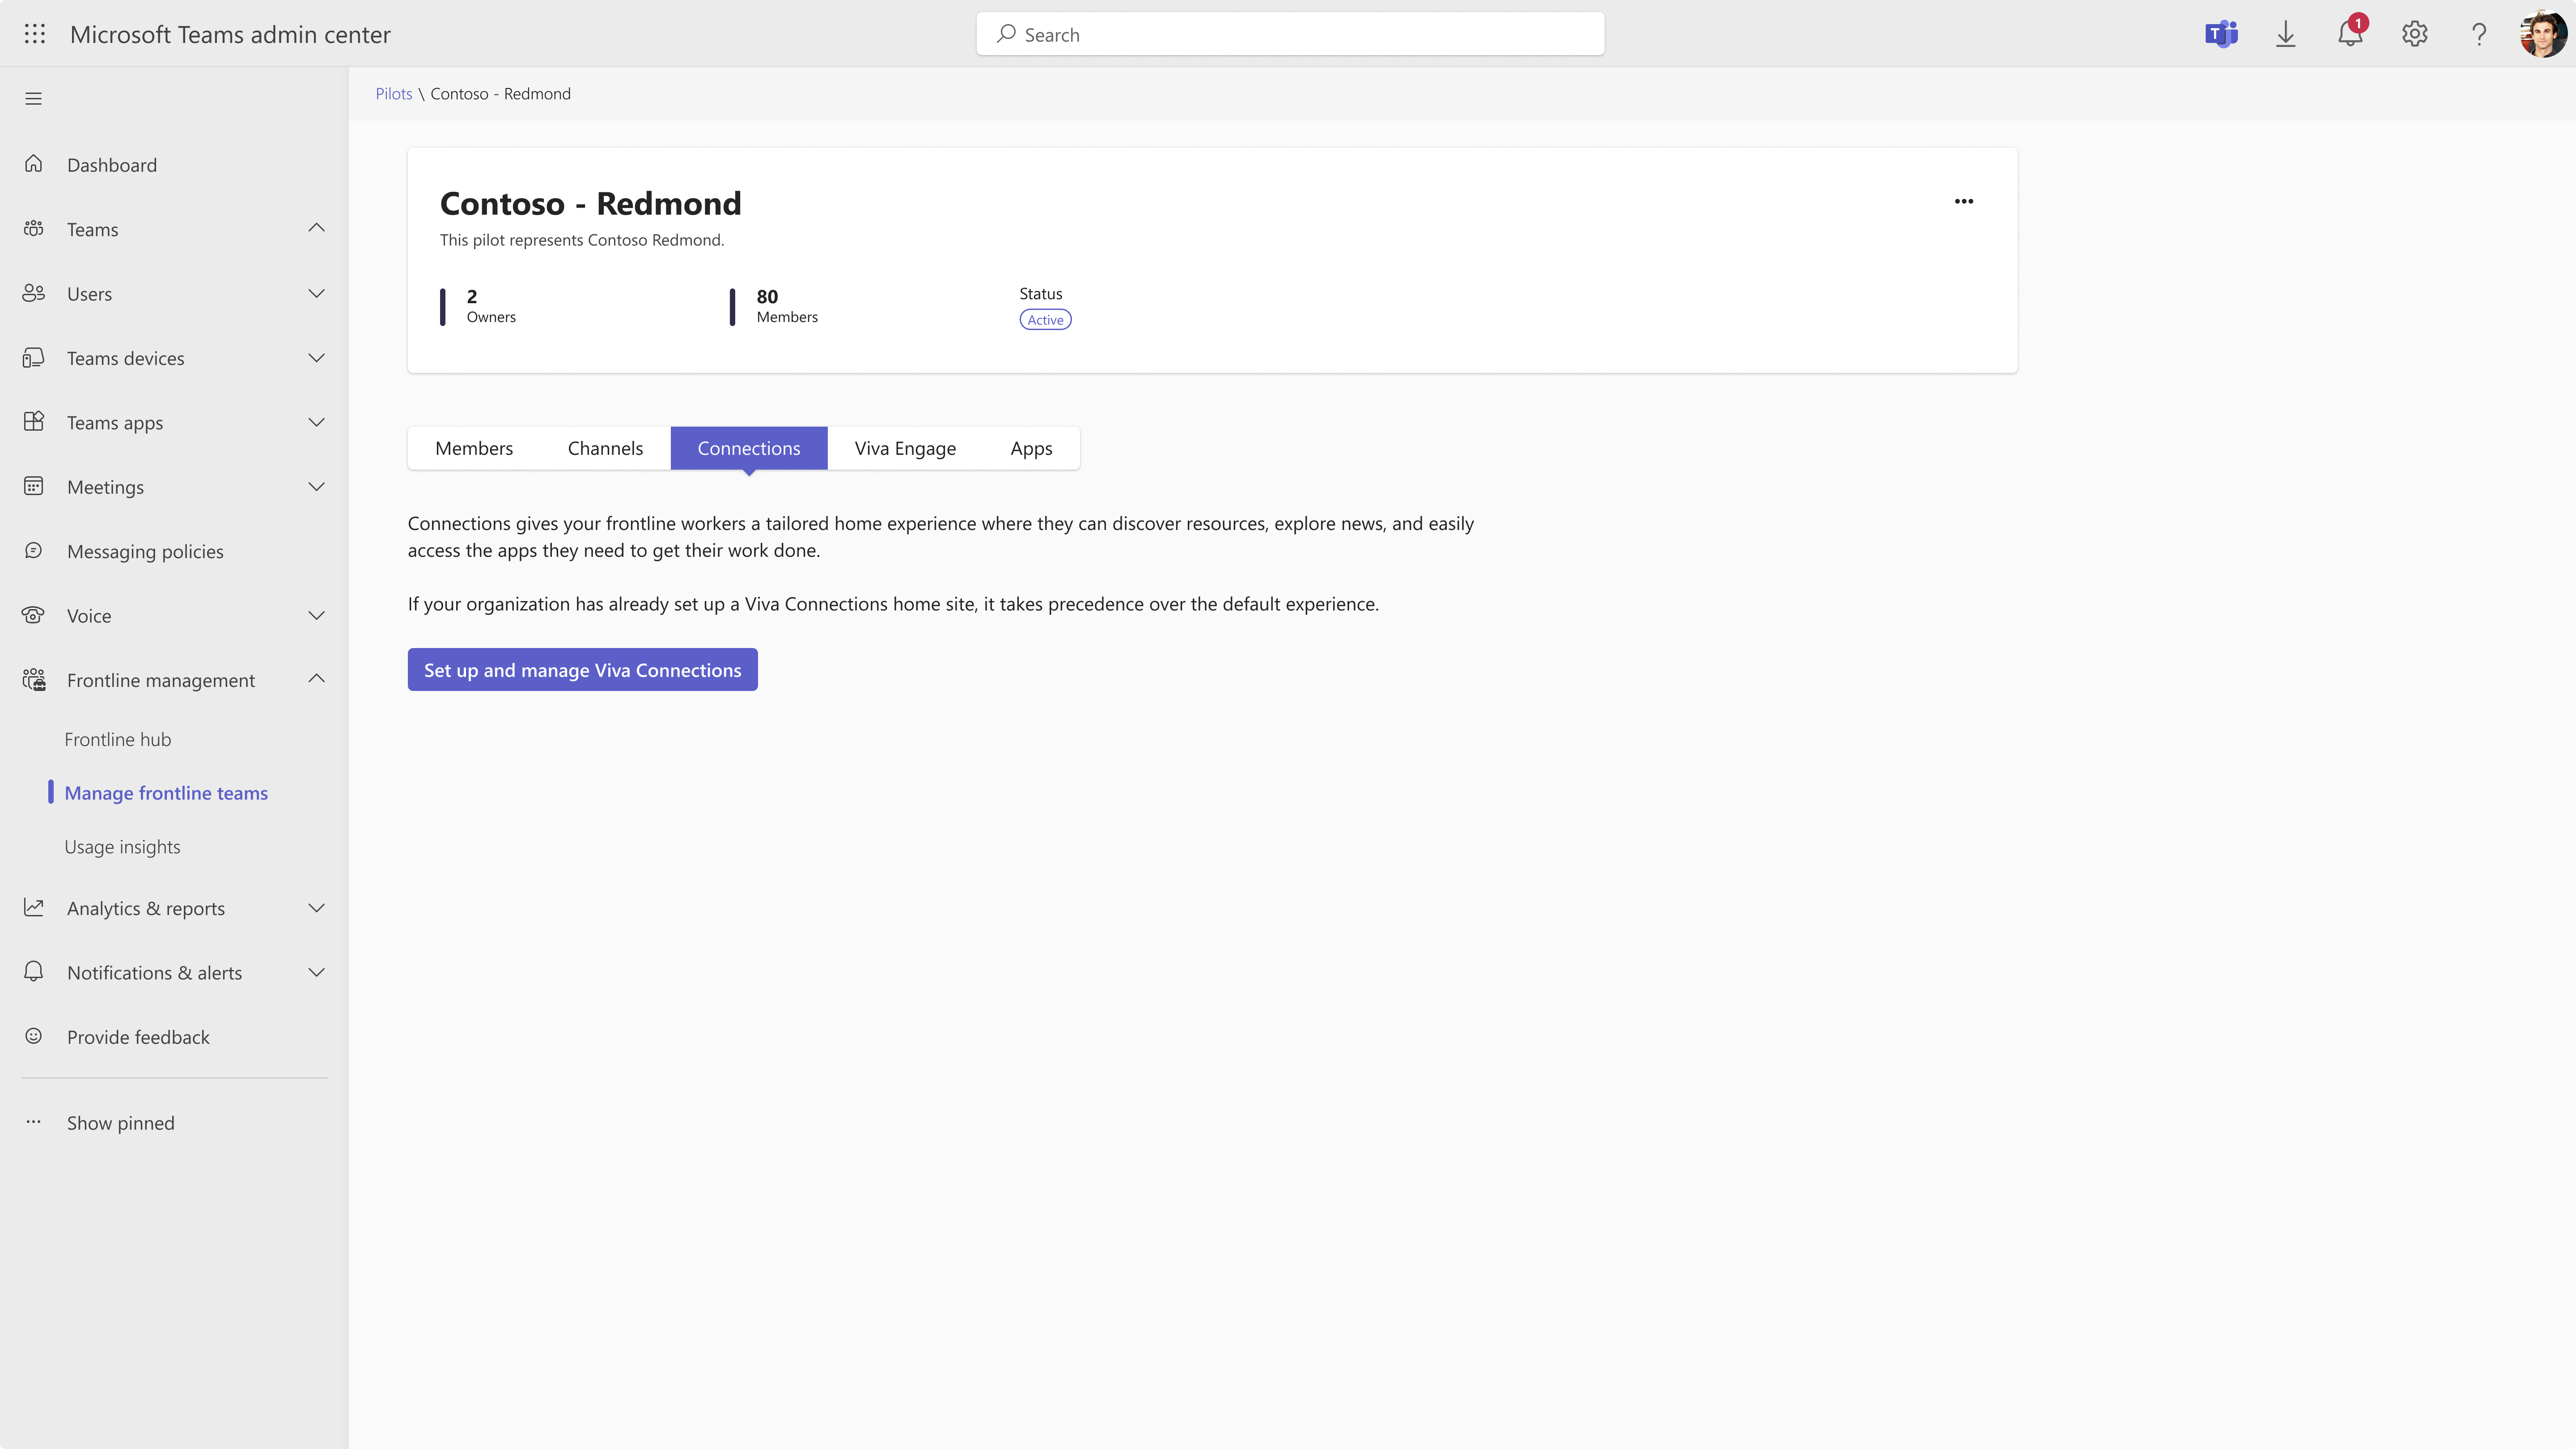Go to the Pilots breadcrumb link
The width and height of the screenshot is (2576, 1449).
pyautogui.click(x=393, y=94)
